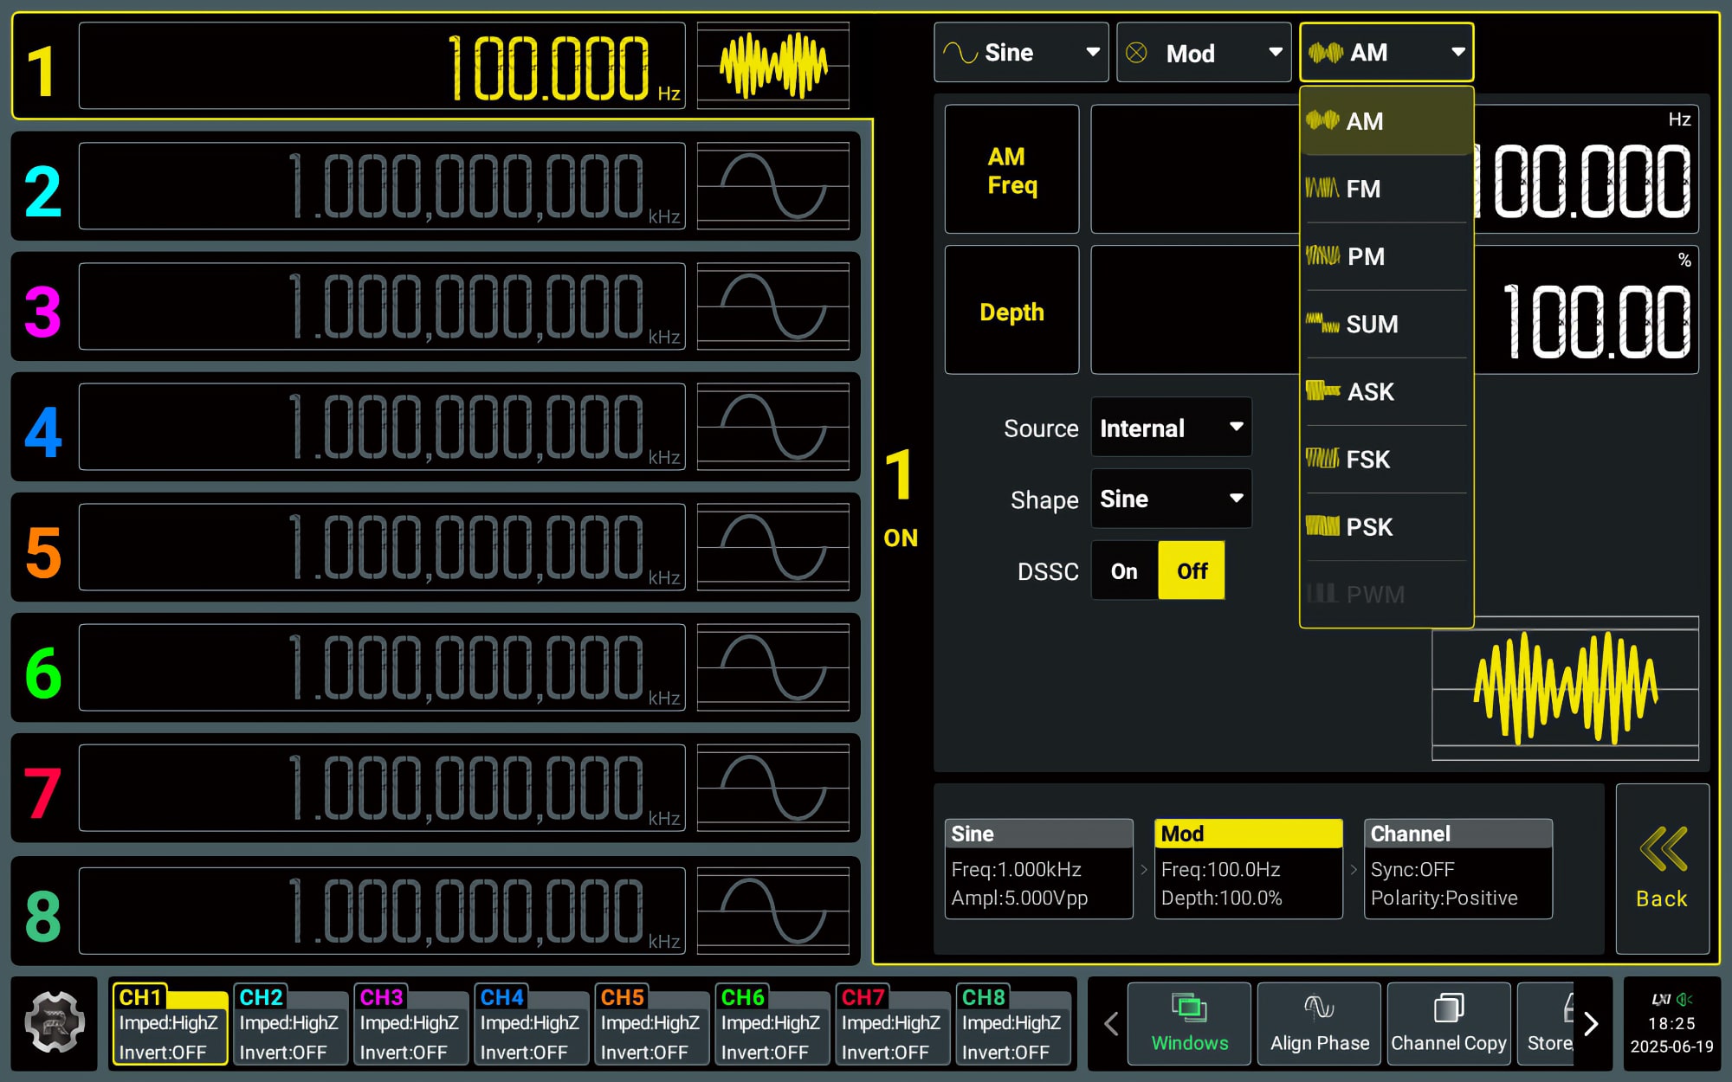The image size is (1732, 1082).
Task: Click channel 7 sine waveform icon
Action: [x=773, y=788]
